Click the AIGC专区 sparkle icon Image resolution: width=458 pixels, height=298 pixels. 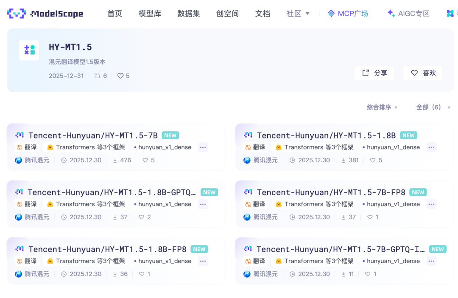pyautogui.click(x=390, y=13)
